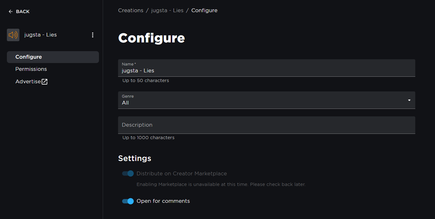The image size is (435, 219).
Task: Disable the Open for comments switch
Action: (128, 201)
